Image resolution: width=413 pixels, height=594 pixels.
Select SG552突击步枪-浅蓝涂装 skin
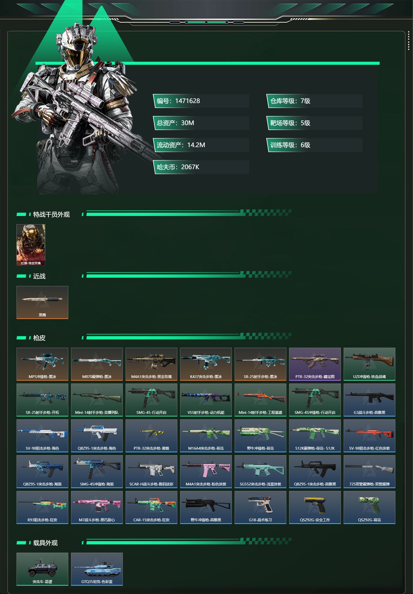coord(260,472)
